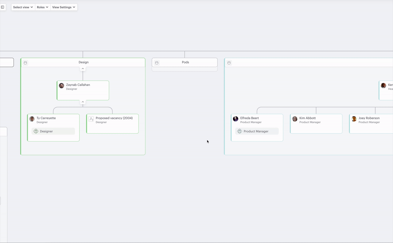Click the card icon on the Design team header

coord(25,63)
